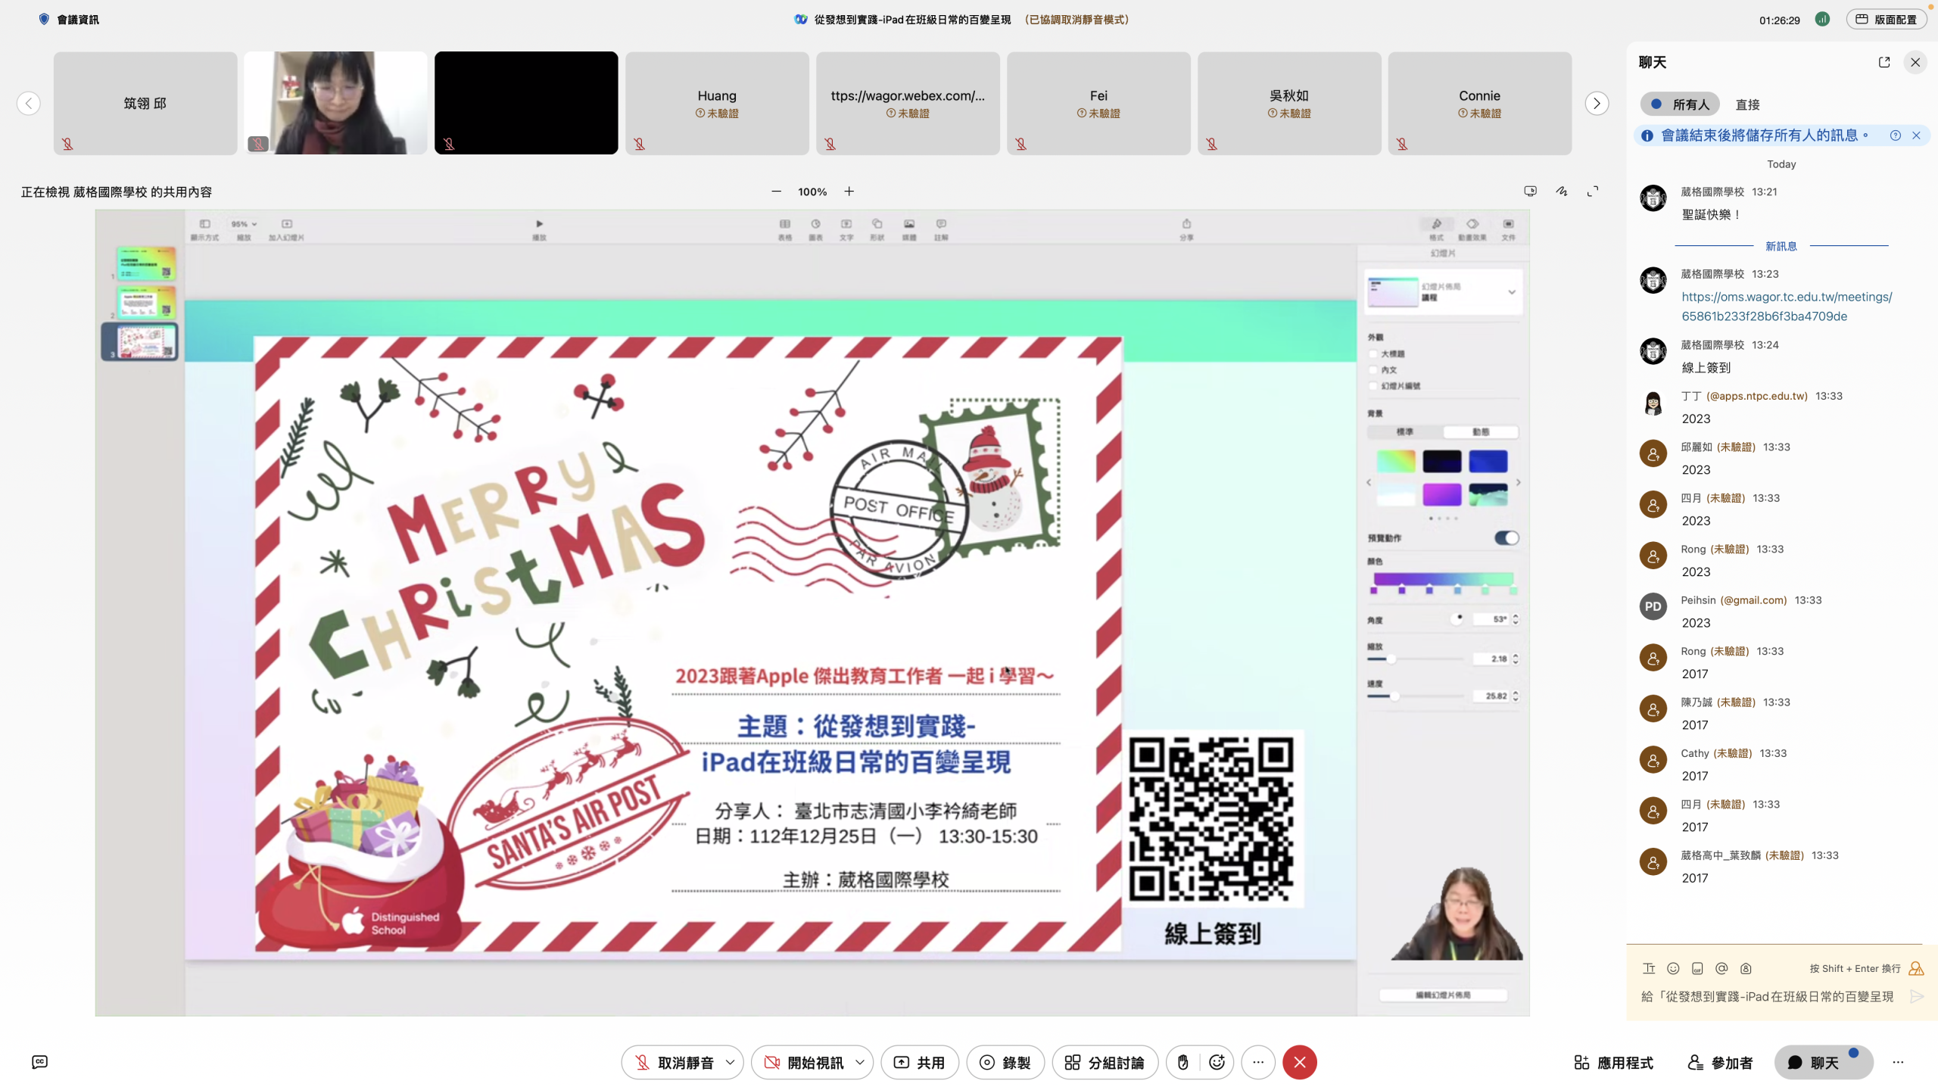Open the Apps (應用程式) panel
The width and height of the screenshot is (1938, 1090).
pos(1613,1062)
